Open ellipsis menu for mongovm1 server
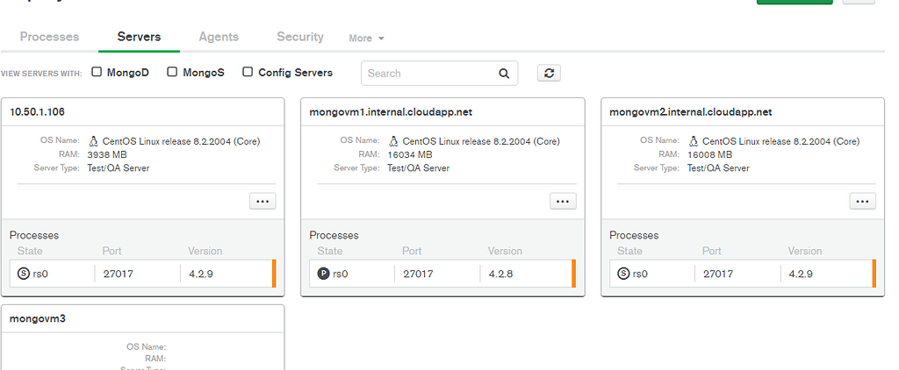This screenshot has height=370, width=899. click(x=563, y=201)
